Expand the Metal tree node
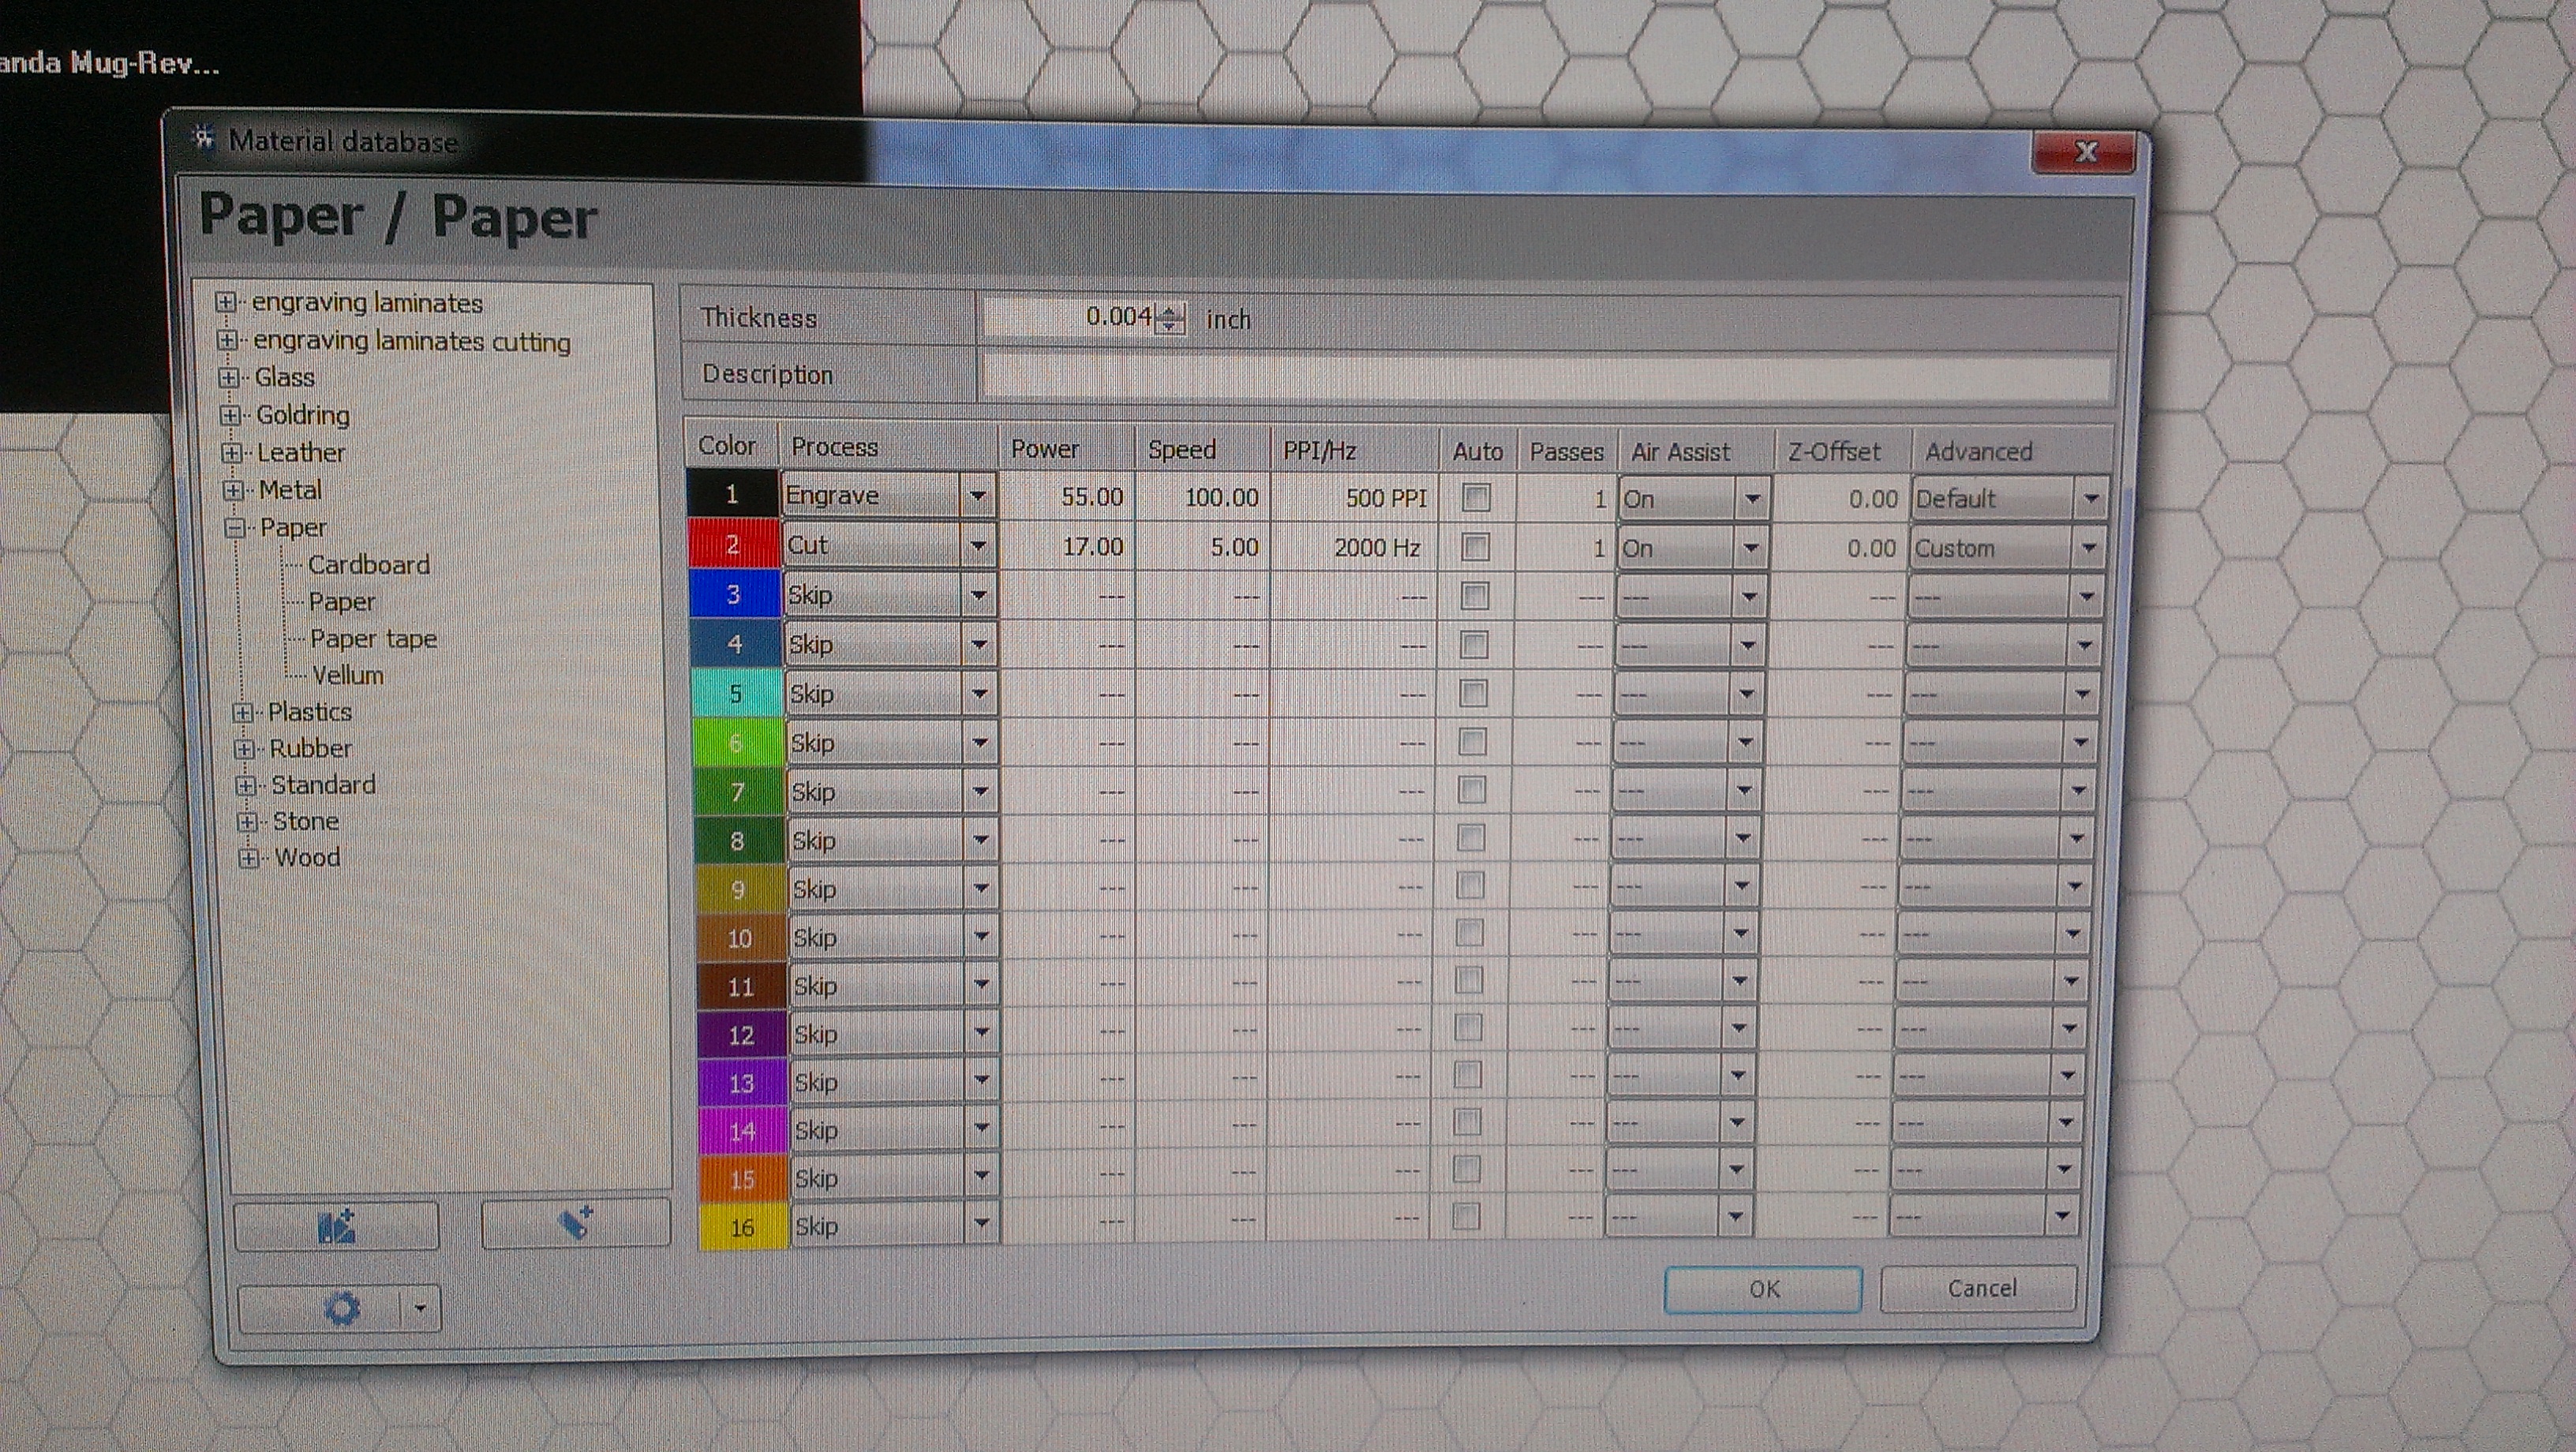The image size is (2576, 1452). click(x=233, y=490)
